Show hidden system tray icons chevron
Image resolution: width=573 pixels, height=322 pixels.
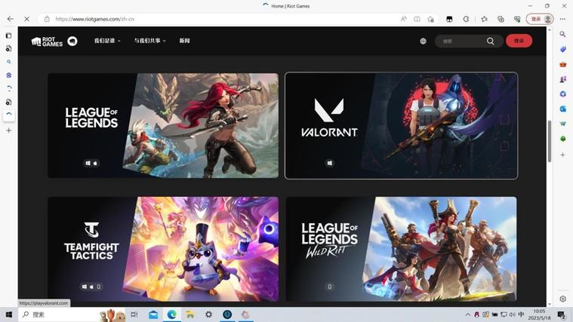(468, 314)
